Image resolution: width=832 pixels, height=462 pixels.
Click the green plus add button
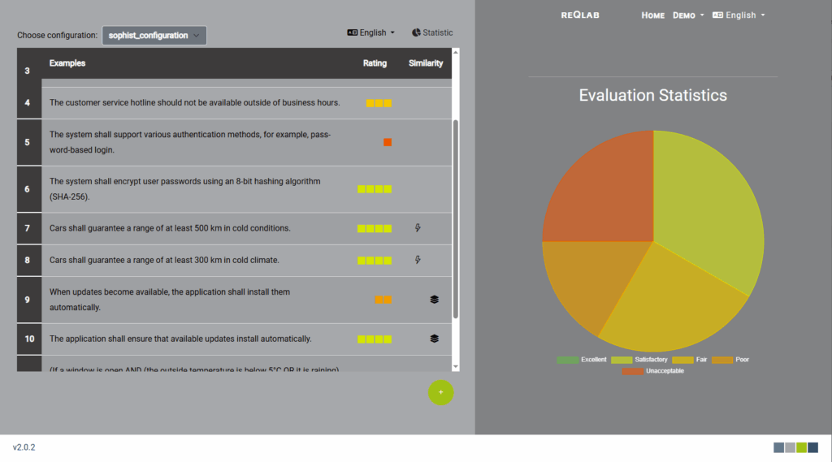tap(440, 392)
